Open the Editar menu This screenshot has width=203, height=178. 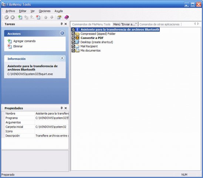(23, 11)
